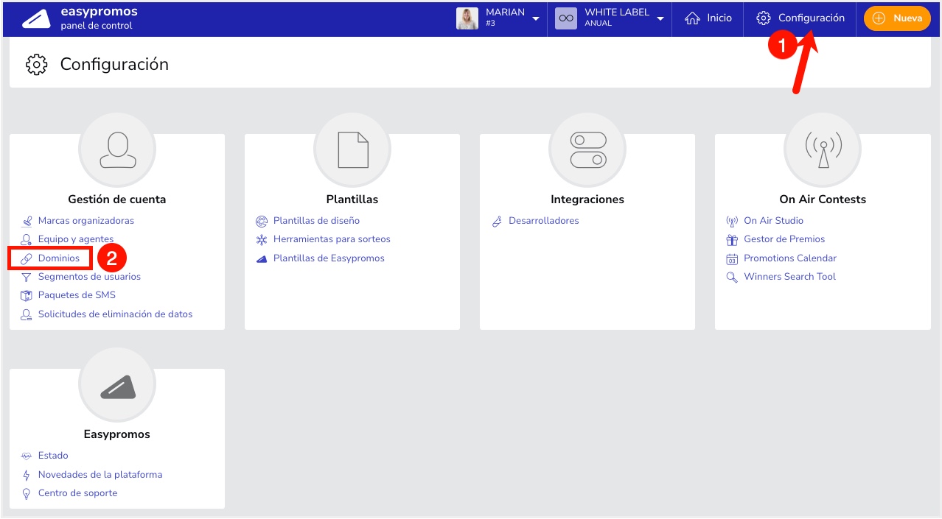Click the lightning icon beside Novedades
This screenshot has width=942, height=519.
click(x=27, y=475)
